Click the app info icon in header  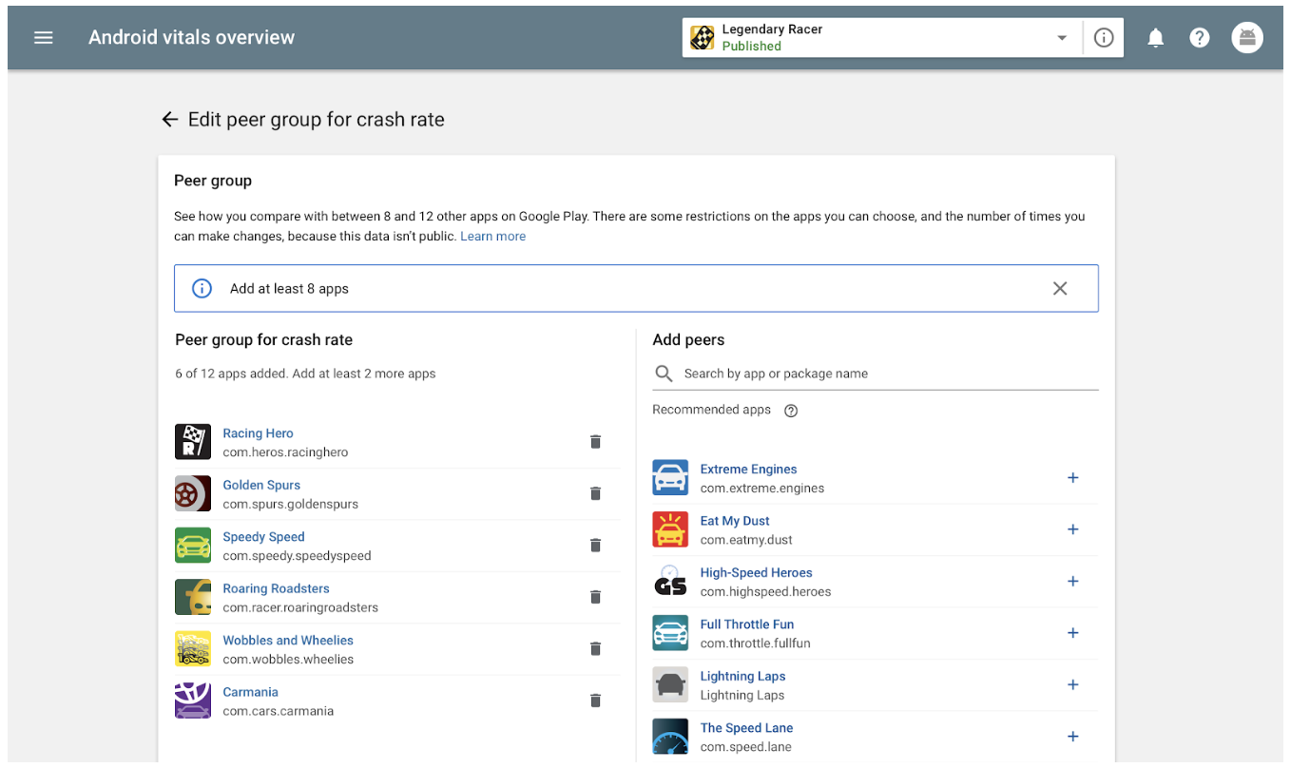[1104, 38]
